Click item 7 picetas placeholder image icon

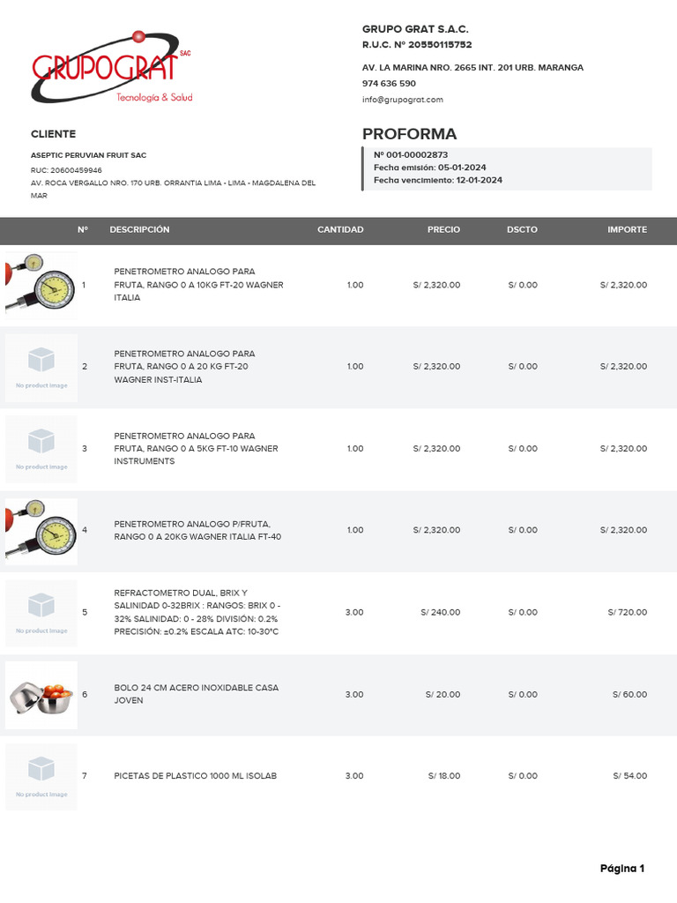click(41, 777)
